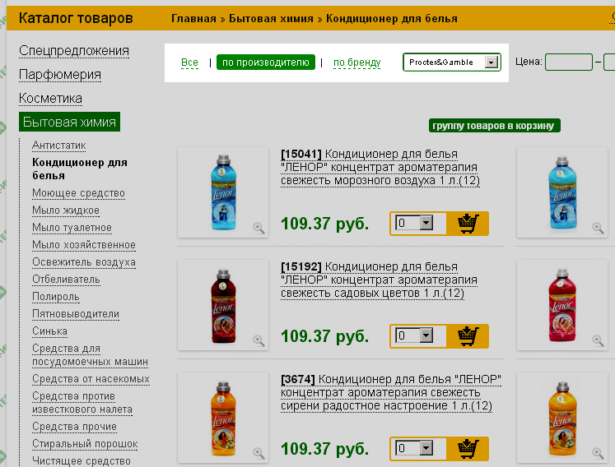Show all products with 'Все' filter
Image resolution: width=615 pixels, height=467 pixels.
point(189,62)
